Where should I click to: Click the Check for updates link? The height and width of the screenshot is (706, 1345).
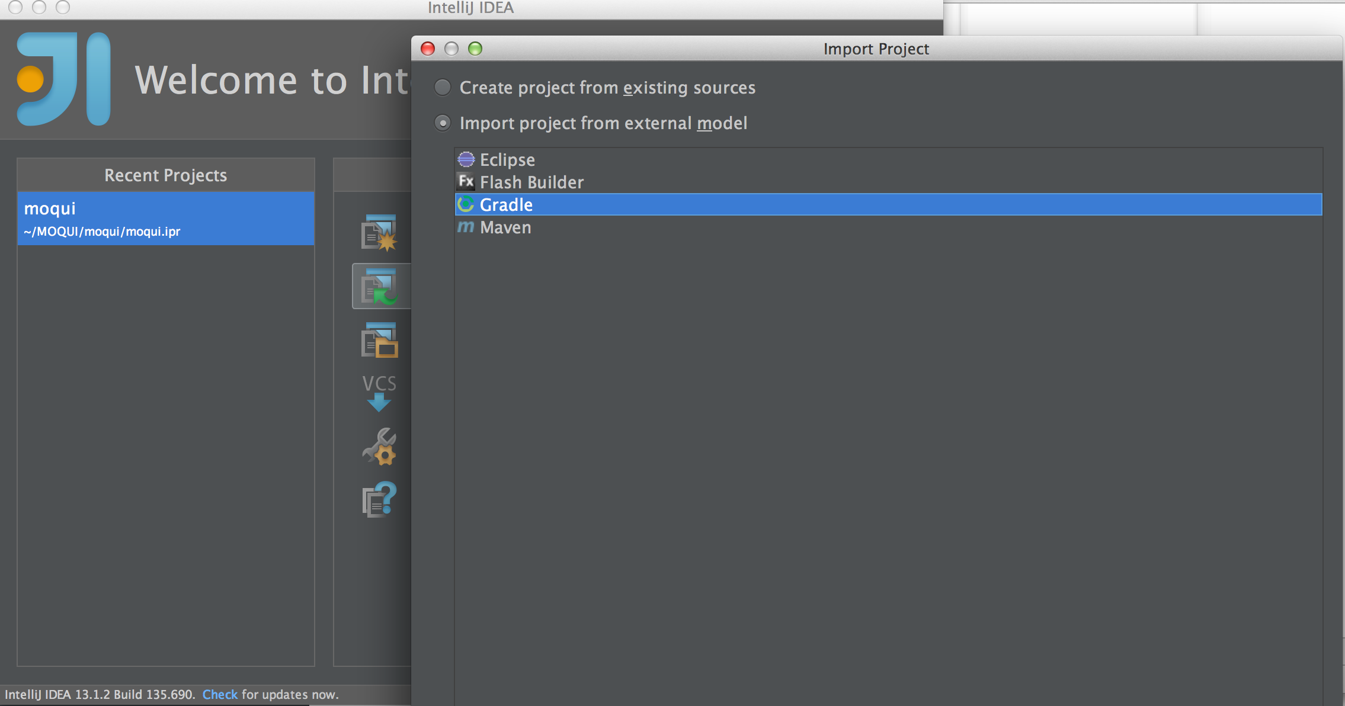point(220,694)
